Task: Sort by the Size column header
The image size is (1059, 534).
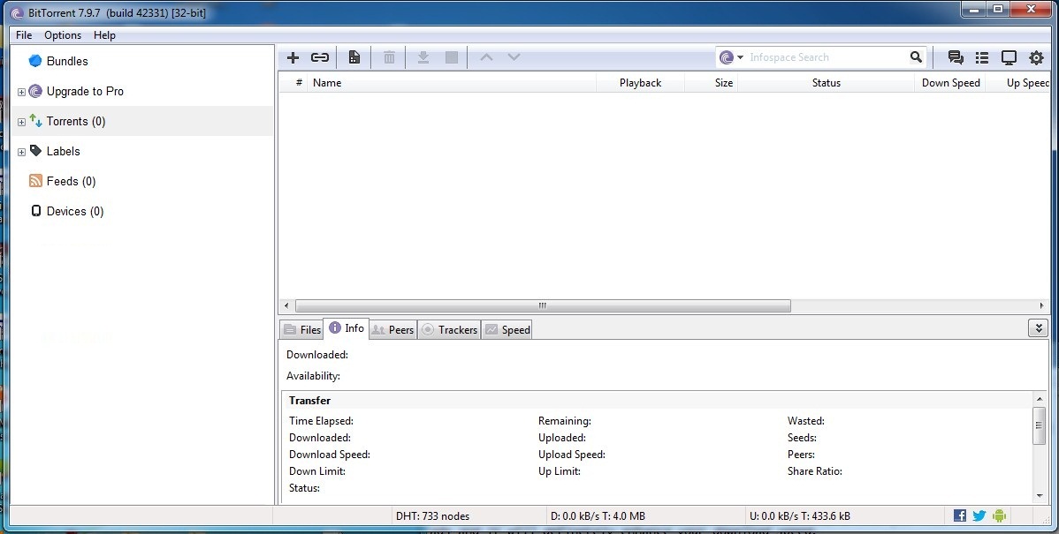Action: point(712,83)
